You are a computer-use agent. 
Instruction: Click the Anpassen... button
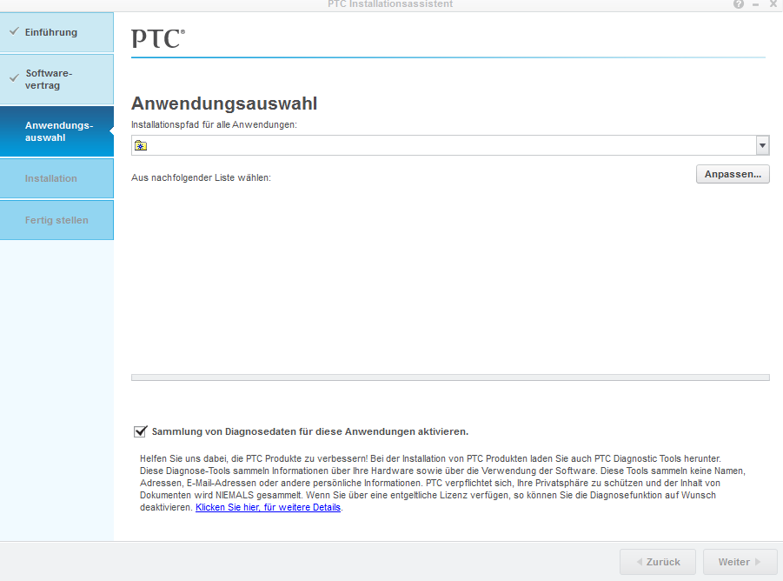733,174
